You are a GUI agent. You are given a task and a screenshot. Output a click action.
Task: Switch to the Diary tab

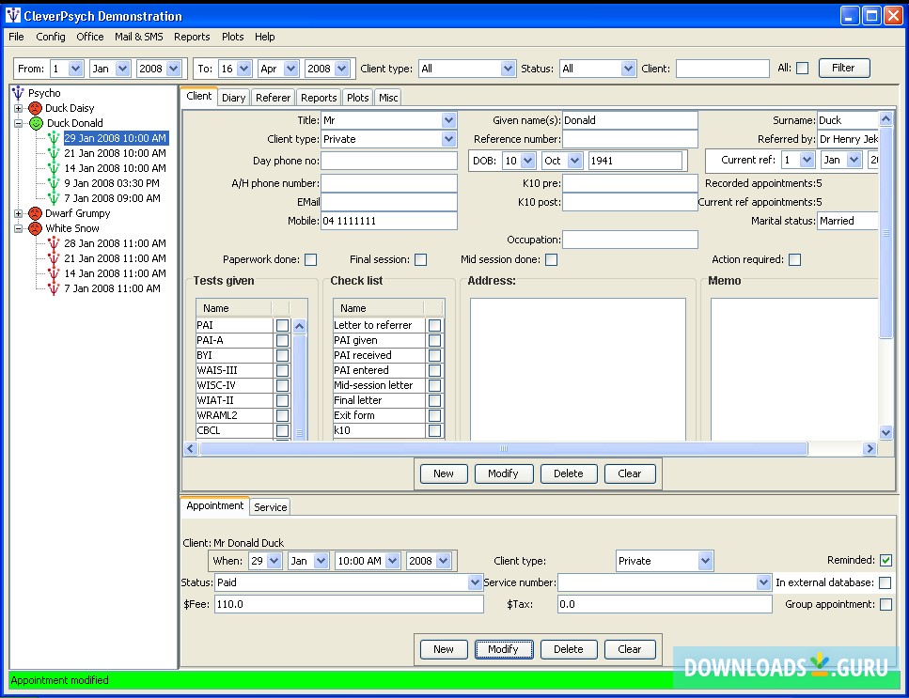tap(233, 98)
